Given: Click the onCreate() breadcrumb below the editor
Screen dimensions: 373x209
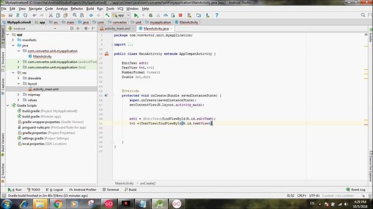Looking at the screenshot, I should tap(147, 183).
